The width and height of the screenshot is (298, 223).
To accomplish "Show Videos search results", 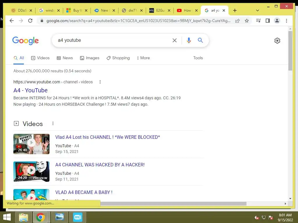I will pyautogui.click(x=40, y=58).
